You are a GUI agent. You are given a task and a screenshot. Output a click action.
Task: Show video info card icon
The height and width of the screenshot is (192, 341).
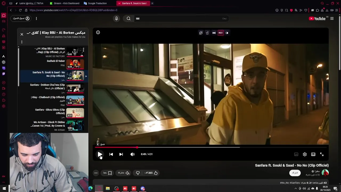98,33
